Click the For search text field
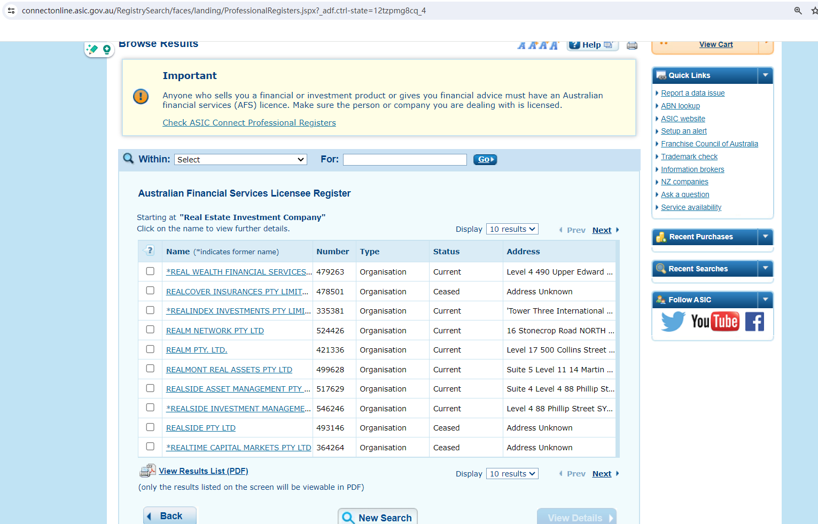818x524 pixels. (404, 160)
